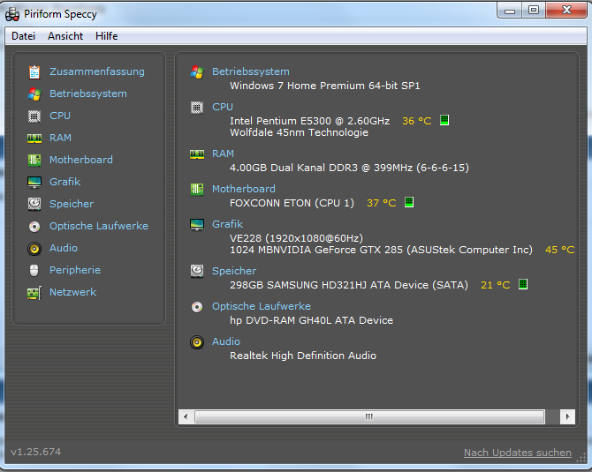The width and height of the screenshot is (592, 472).
Task: Click the Speicher hard drive icon in sidebar
Action: (34, 205)
